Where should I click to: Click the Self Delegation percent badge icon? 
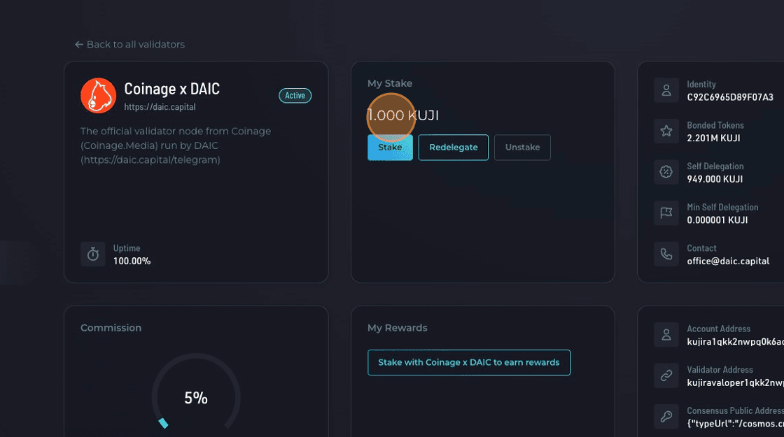point(666,172)
